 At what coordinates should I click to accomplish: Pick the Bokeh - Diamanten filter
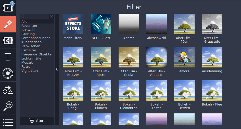(x=129, y=90)
